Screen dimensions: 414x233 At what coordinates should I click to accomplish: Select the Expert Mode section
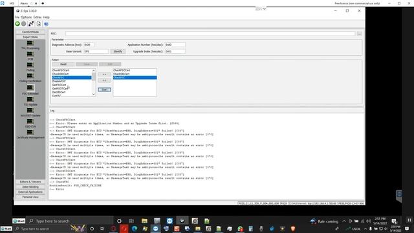click(x=30, y=37)
